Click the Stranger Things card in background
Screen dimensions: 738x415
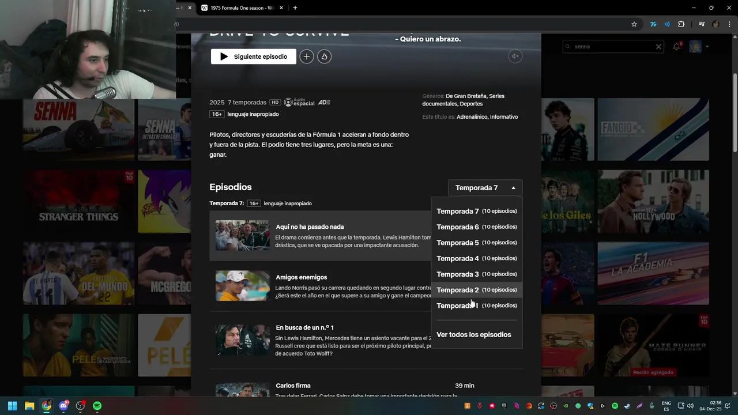78,201
